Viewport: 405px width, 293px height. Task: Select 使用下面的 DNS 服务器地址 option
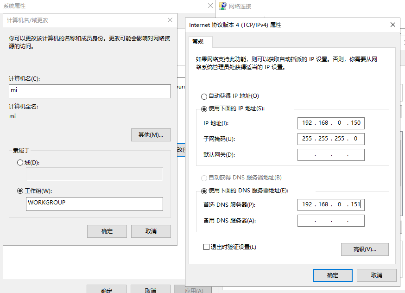(x=204, y=191)
